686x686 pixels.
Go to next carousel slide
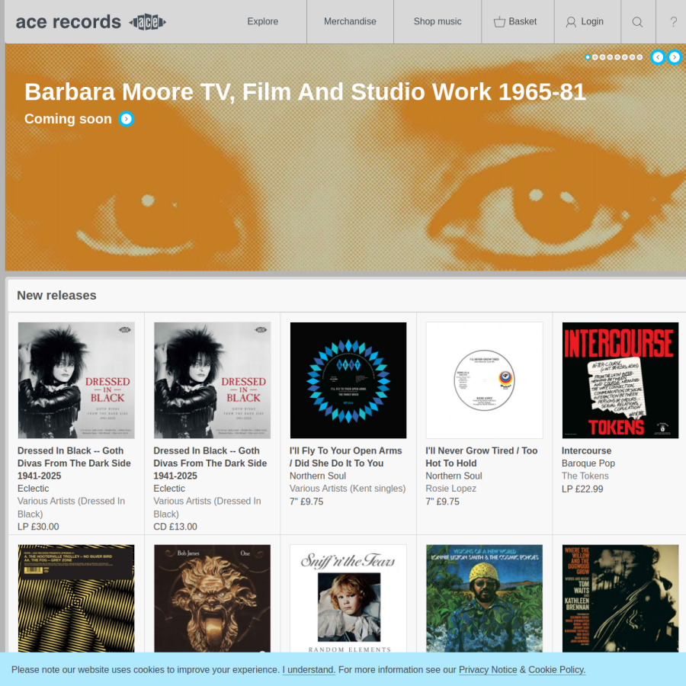675,57
